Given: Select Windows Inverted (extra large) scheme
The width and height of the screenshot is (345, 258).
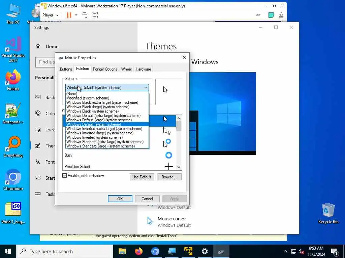Looking at the screenshot, I should click(x=107, y=129).
